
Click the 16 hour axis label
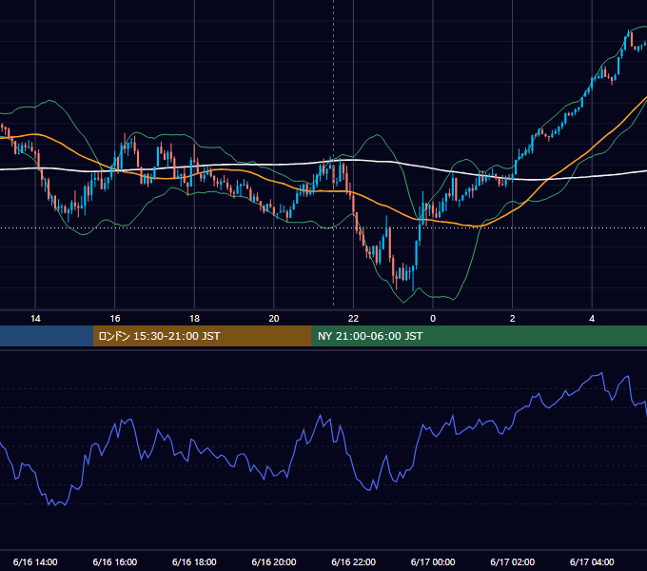click(115, 319)
